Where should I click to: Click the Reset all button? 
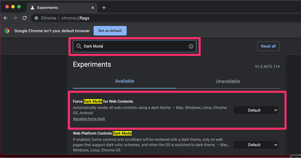(x=268, y=46)
